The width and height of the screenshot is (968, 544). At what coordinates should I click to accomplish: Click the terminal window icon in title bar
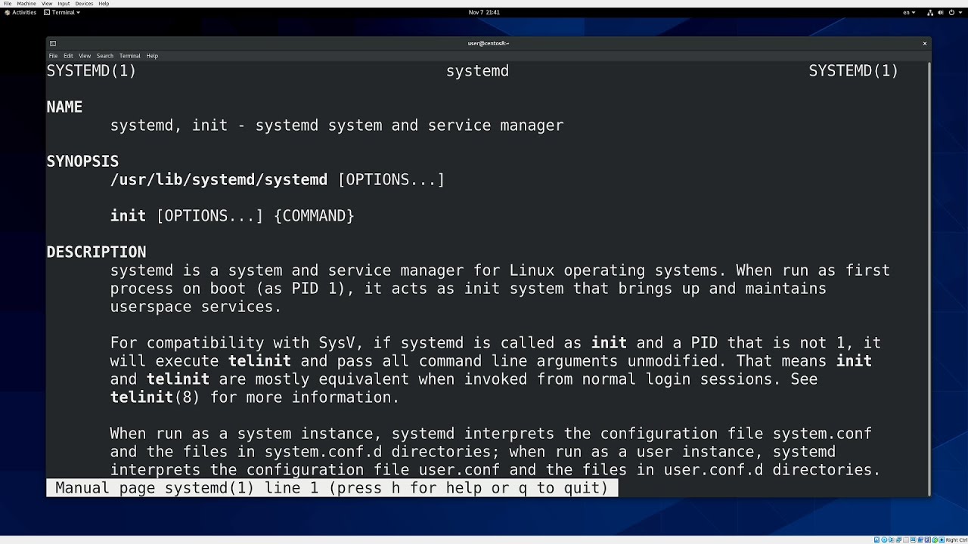pos(53,43)
